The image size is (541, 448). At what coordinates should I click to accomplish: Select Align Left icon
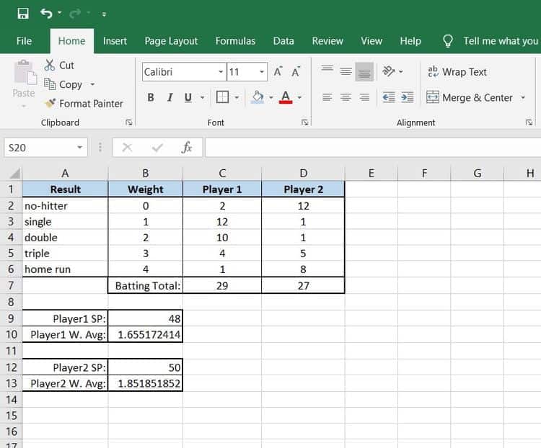tap(327, 97)
